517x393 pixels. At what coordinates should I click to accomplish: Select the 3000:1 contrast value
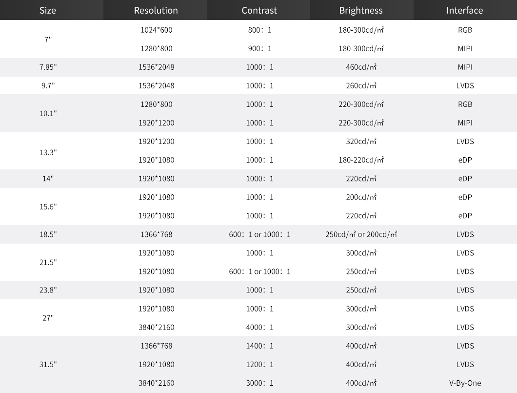click(259, 383)
